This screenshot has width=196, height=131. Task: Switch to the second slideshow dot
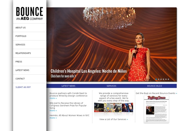[x=159, y=79]
